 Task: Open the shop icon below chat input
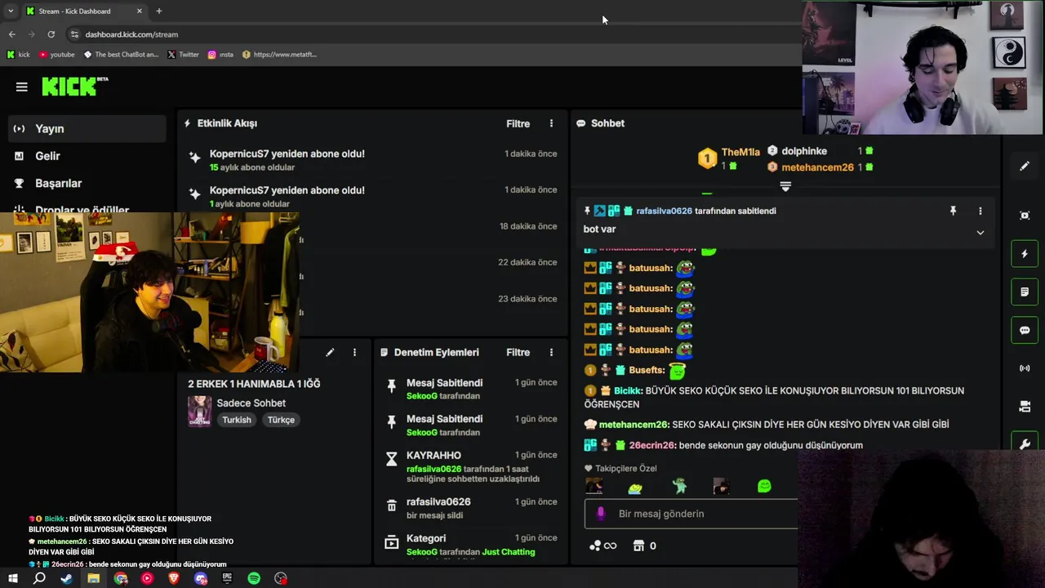[x=639, y=546]
